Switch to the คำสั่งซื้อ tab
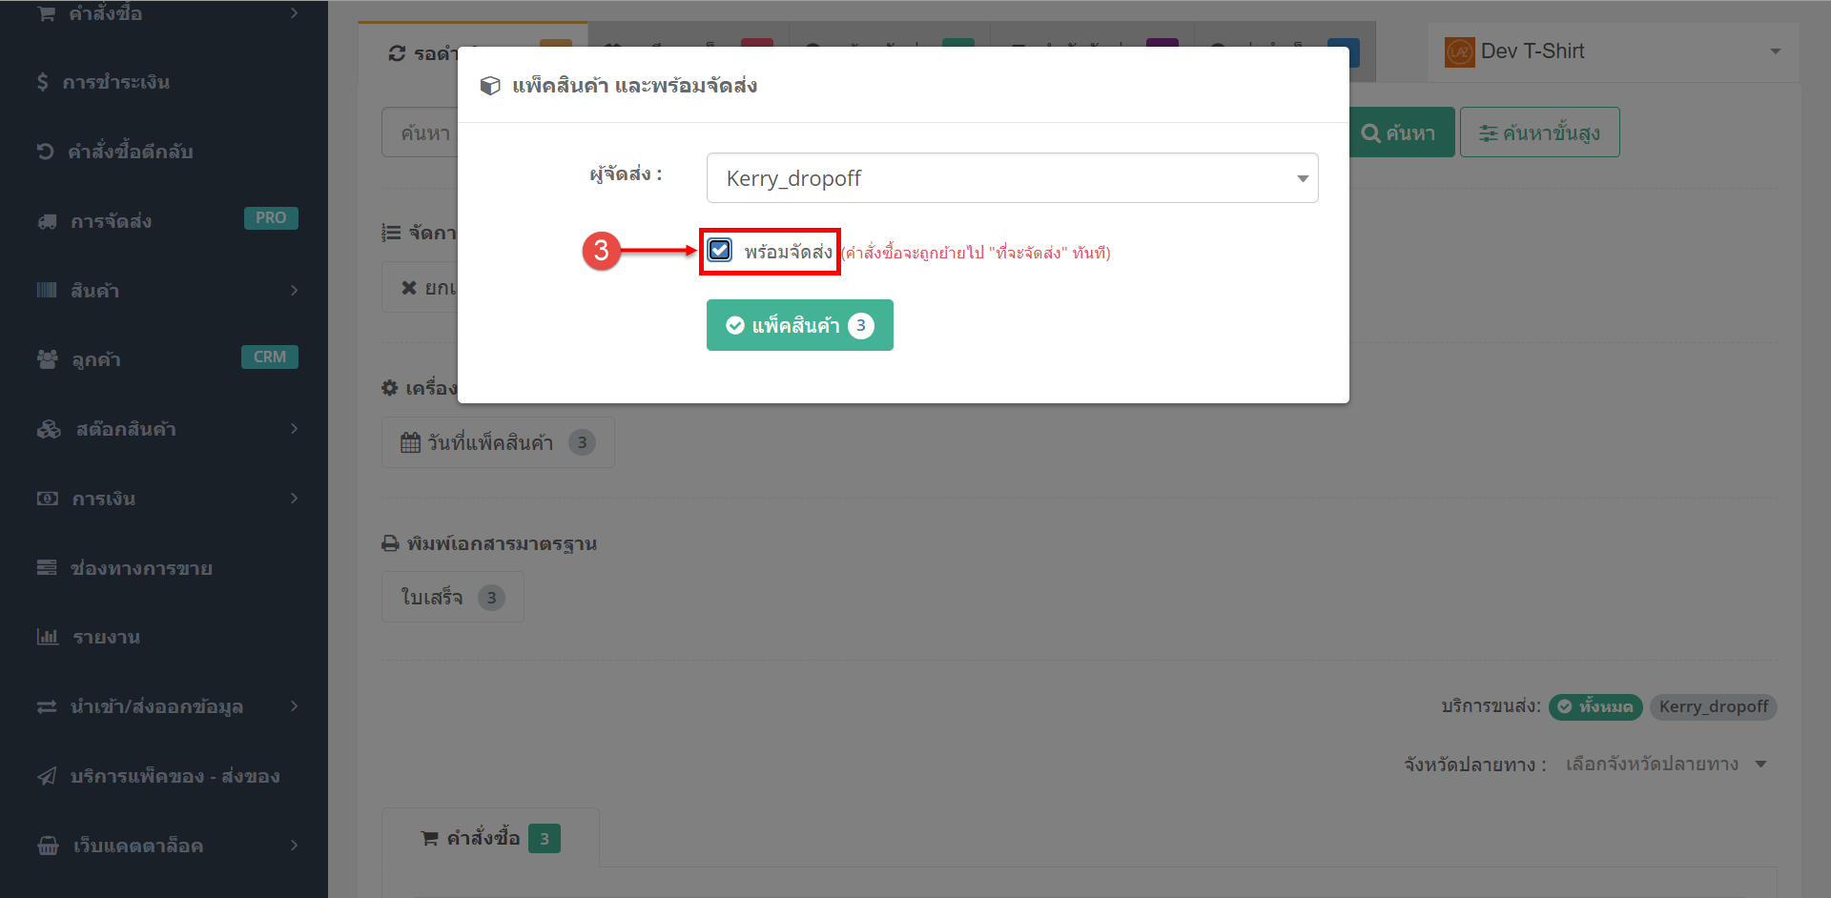The image size is (1831, 898). click(x=490, y=838)
